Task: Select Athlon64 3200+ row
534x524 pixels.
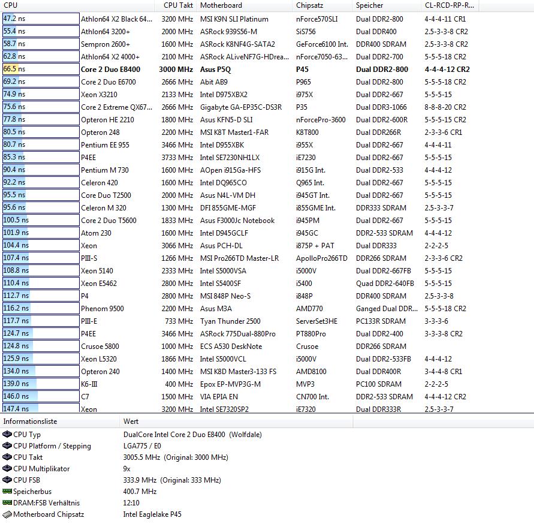Action: (239, 32)
